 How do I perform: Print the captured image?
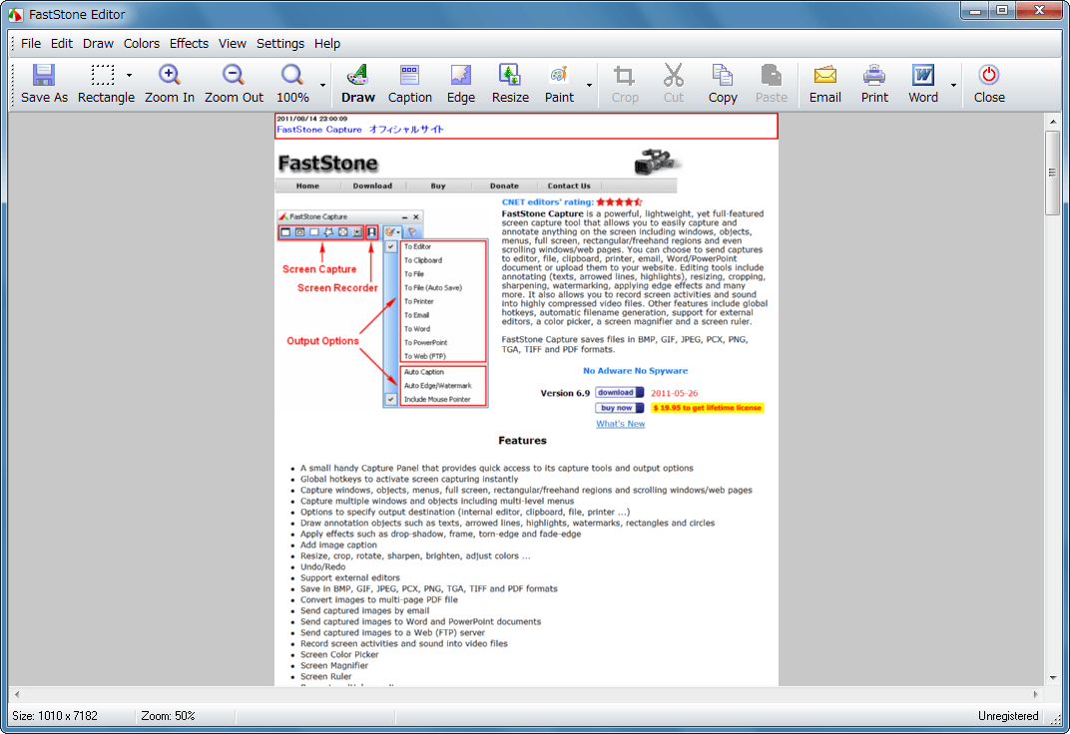coord(874,84)
